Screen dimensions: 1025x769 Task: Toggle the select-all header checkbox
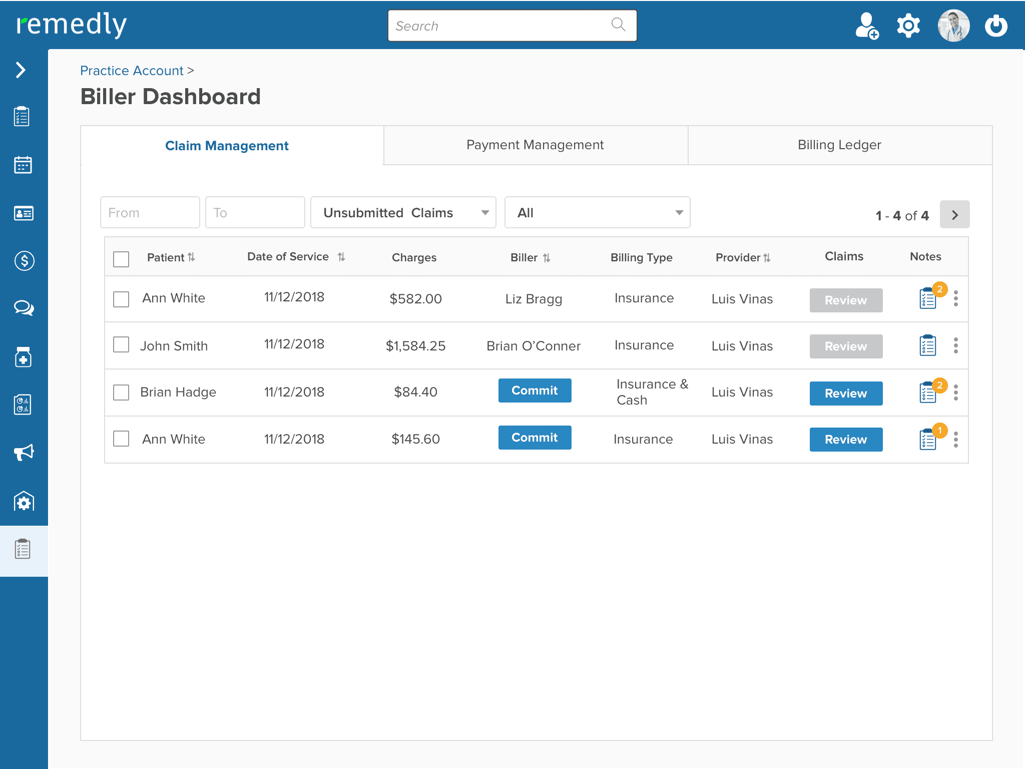[x=121, y=259]
